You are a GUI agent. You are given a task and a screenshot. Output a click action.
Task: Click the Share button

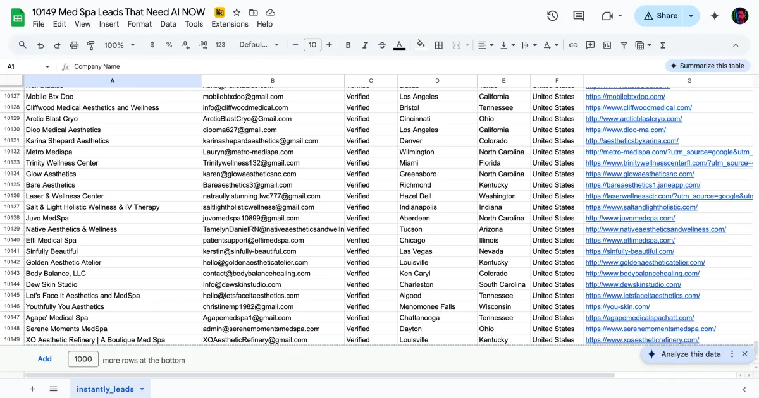660,16
